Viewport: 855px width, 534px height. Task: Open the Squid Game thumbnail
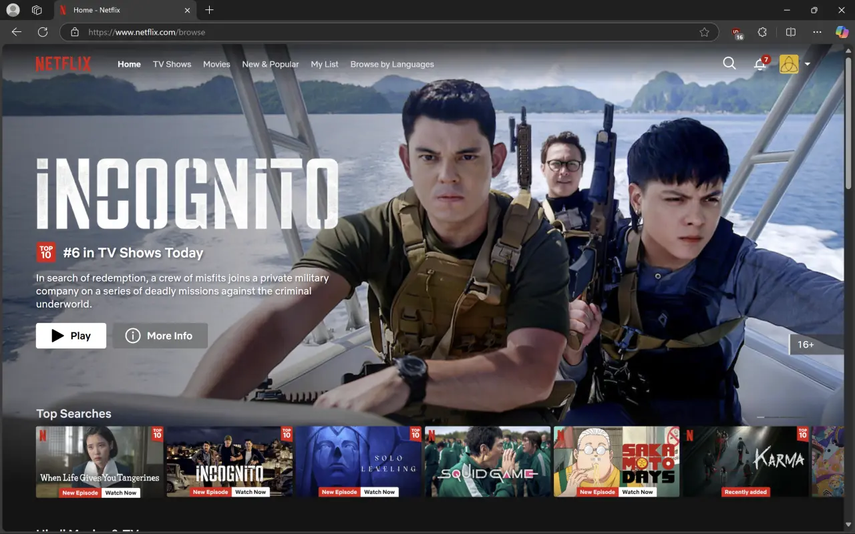(488, 462)
